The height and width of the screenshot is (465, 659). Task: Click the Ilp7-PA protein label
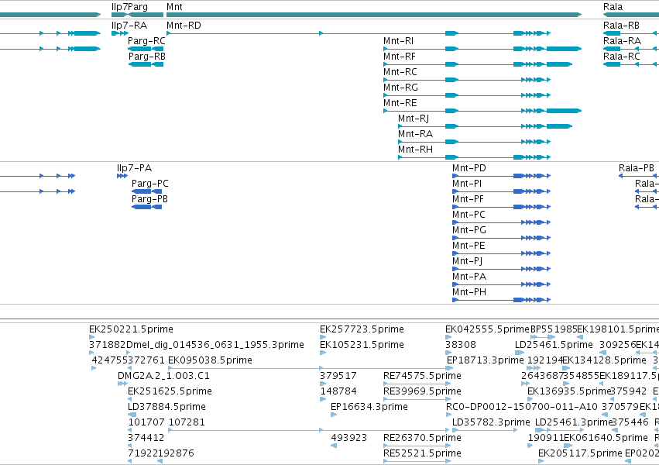134,168
